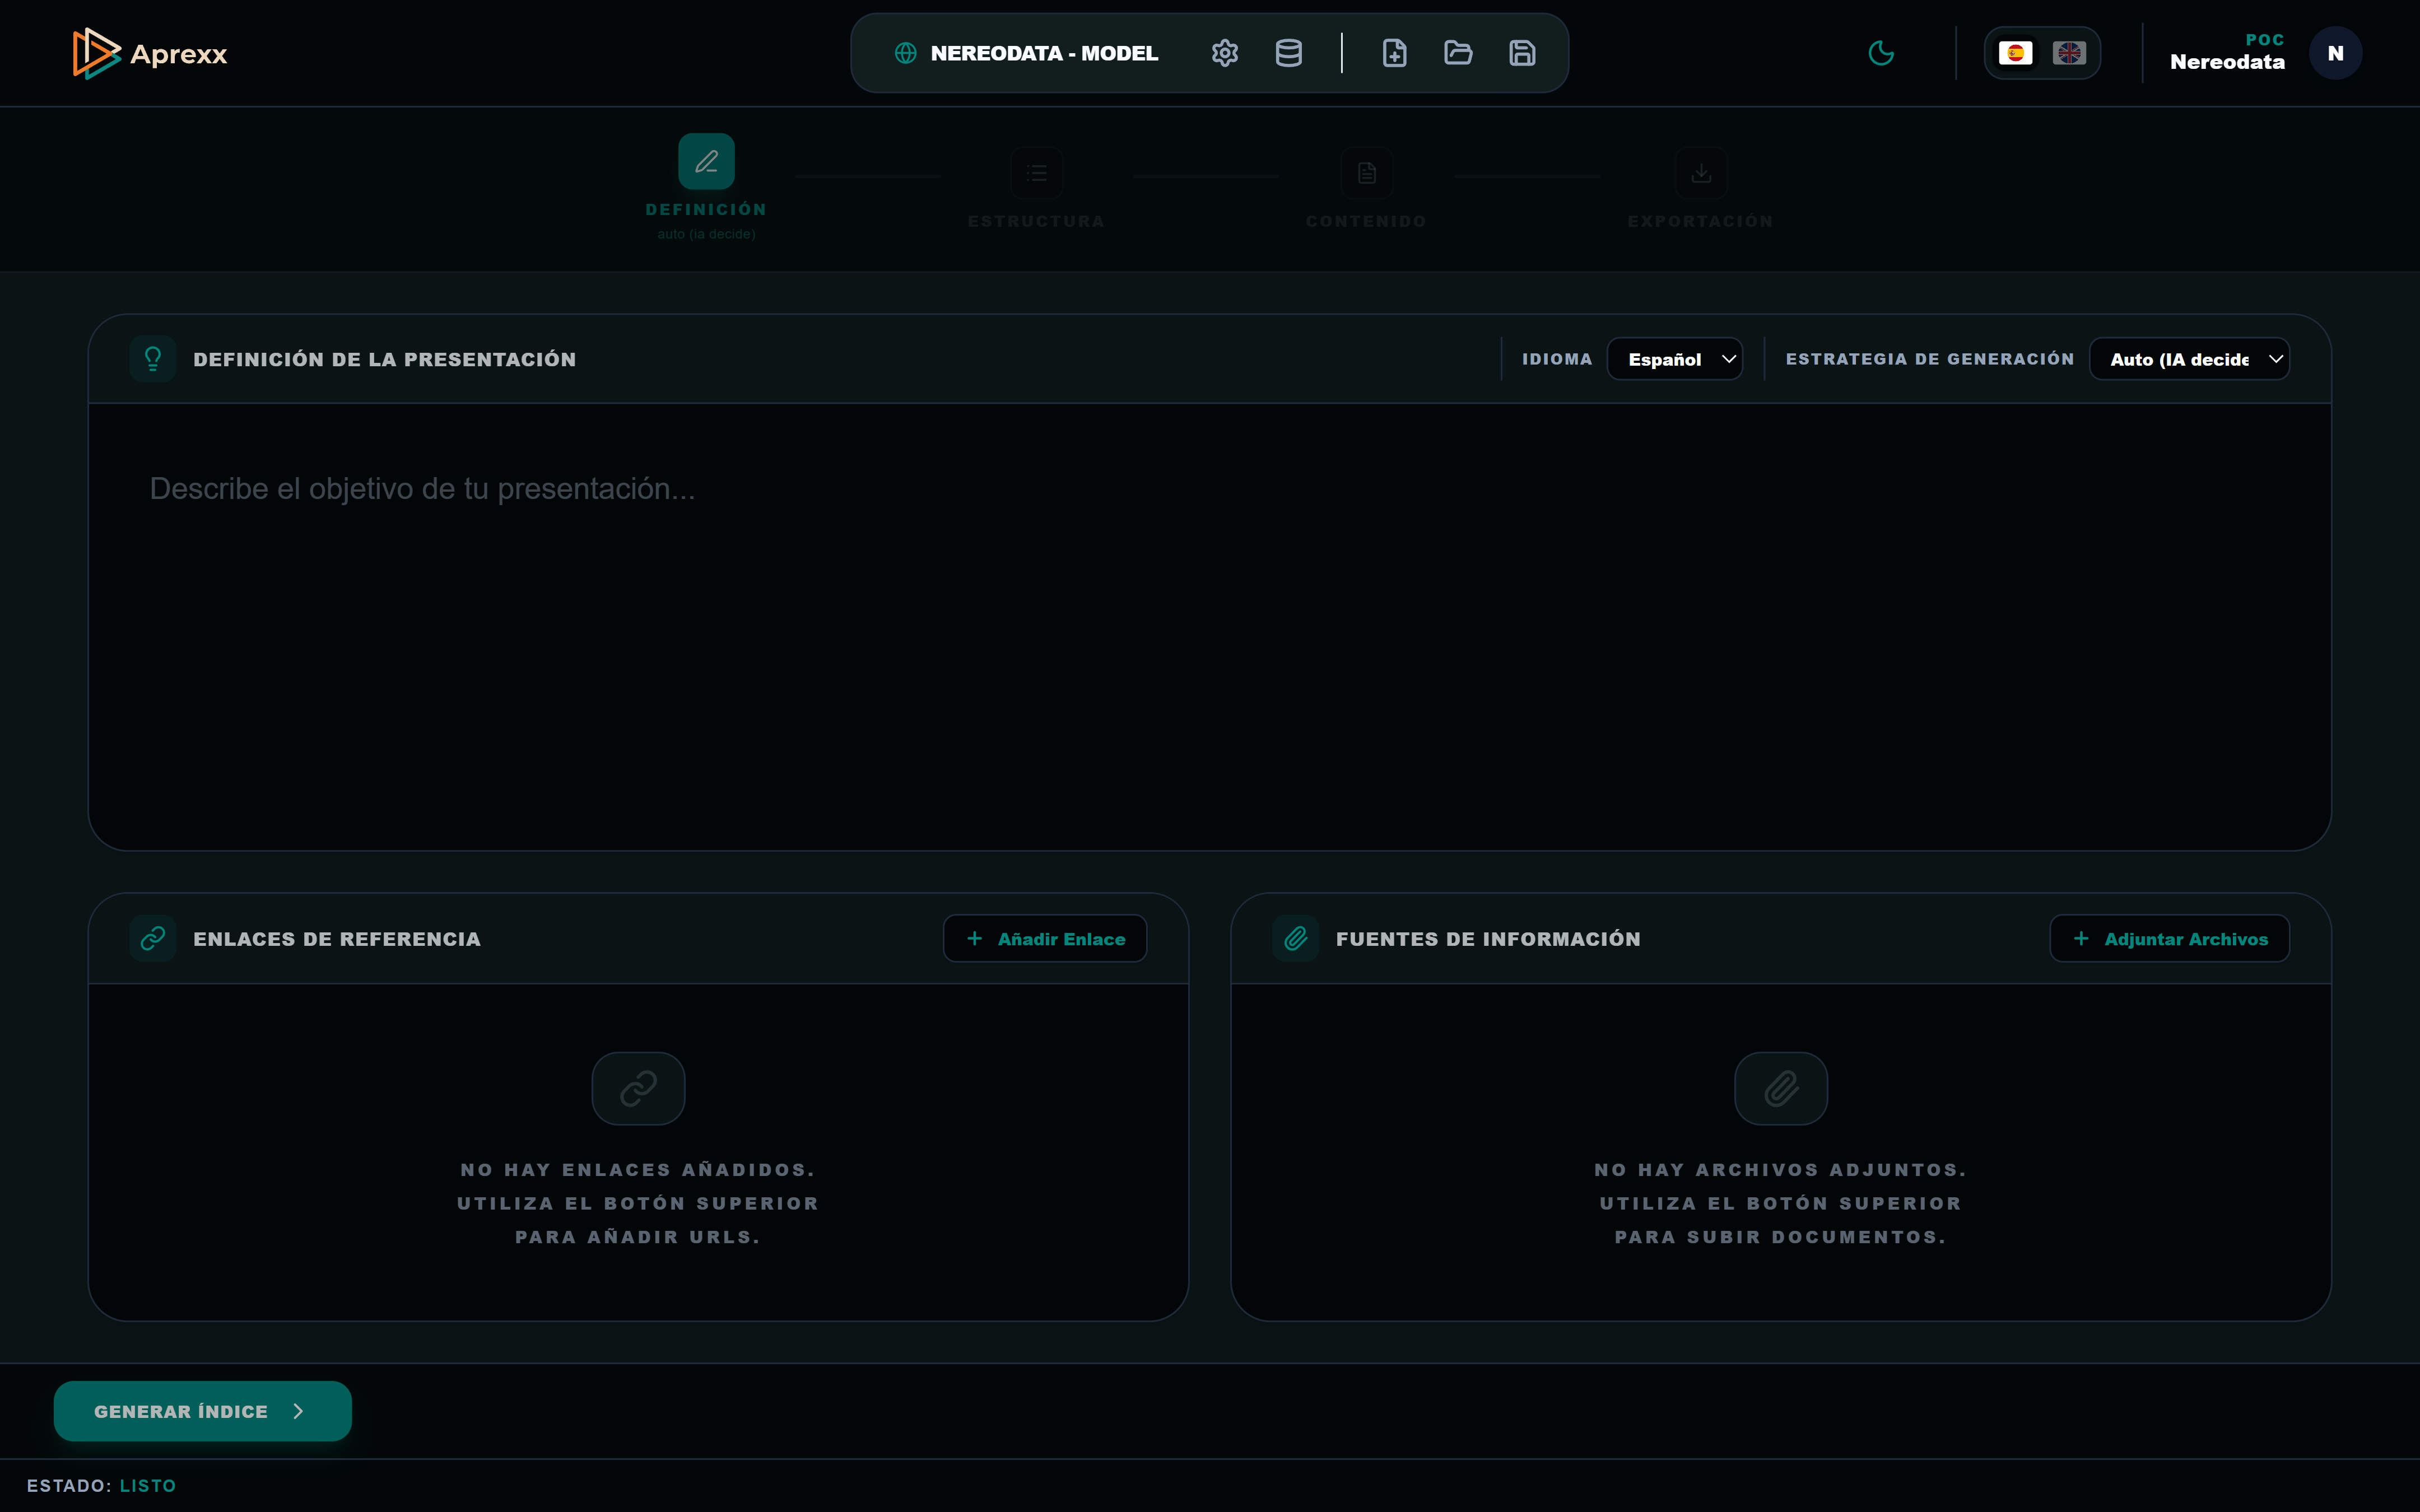This screenshot has height=1512, width=2420.
Task: Click the Aprexx logo
Action: (x=150, y=53)
